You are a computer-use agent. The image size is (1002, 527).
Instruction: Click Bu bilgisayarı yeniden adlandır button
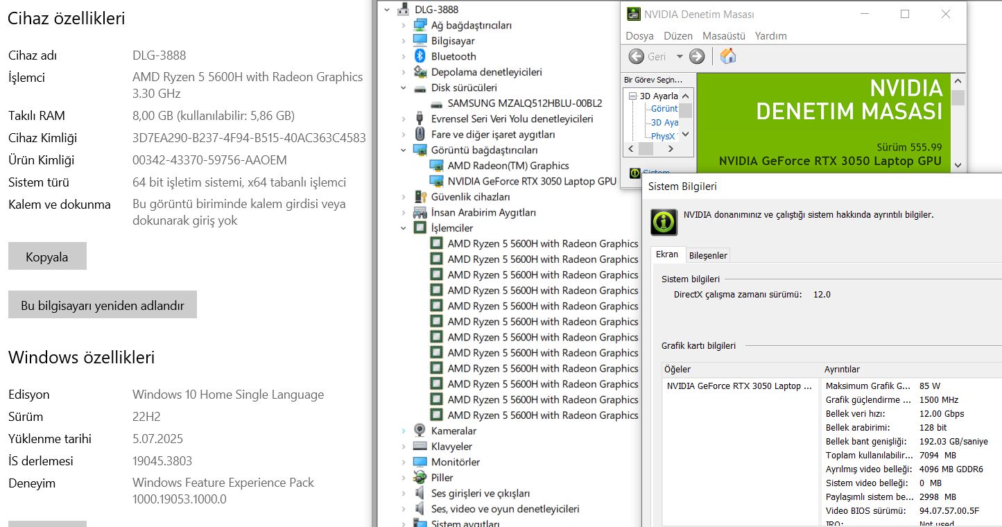[x=103, y=305]
